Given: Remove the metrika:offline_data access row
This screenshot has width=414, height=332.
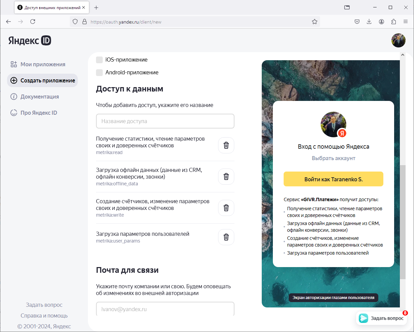Looking at the screenshot, I should pyautogui.click(x=226, y=177).
